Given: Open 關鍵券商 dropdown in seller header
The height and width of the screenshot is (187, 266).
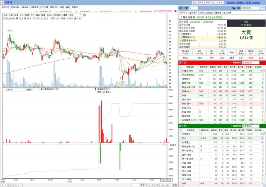Looking at the screenshot, I should 251,126.
